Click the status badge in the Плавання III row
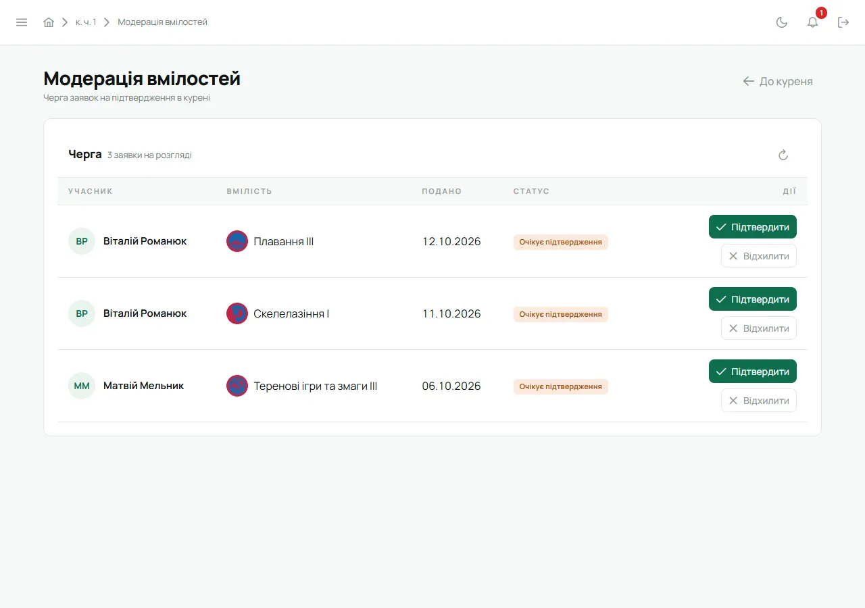This screenshot has height=608, width=865. 561,242
